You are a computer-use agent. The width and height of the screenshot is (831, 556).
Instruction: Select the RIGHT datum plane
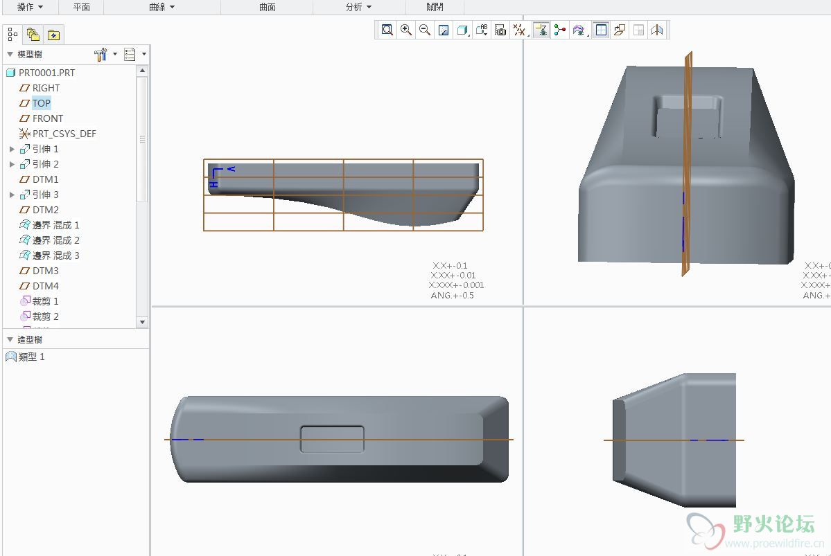click(x=40, y=88)
